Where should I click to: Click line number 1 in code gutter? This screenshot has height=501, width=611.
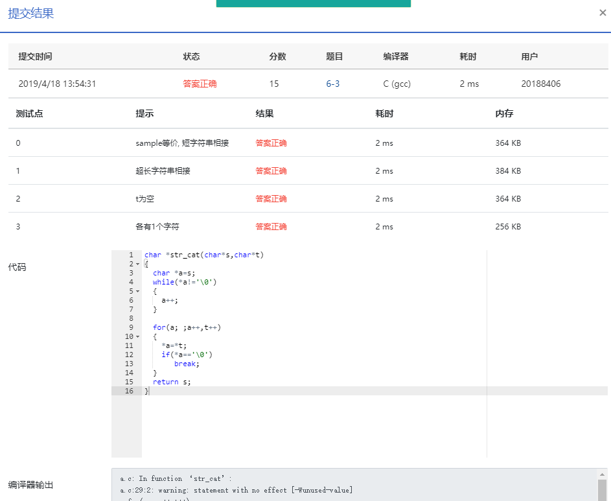131,255
